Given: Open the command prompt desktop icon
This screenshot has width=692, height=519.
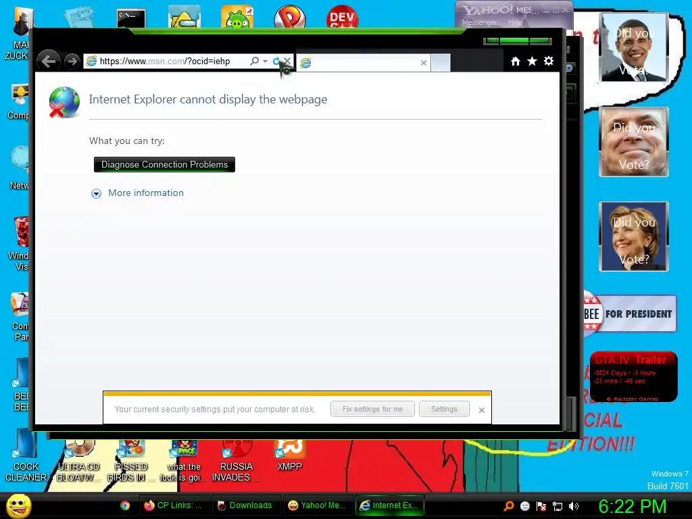Looking at the screenshot, I should click(x=131, y=18).
